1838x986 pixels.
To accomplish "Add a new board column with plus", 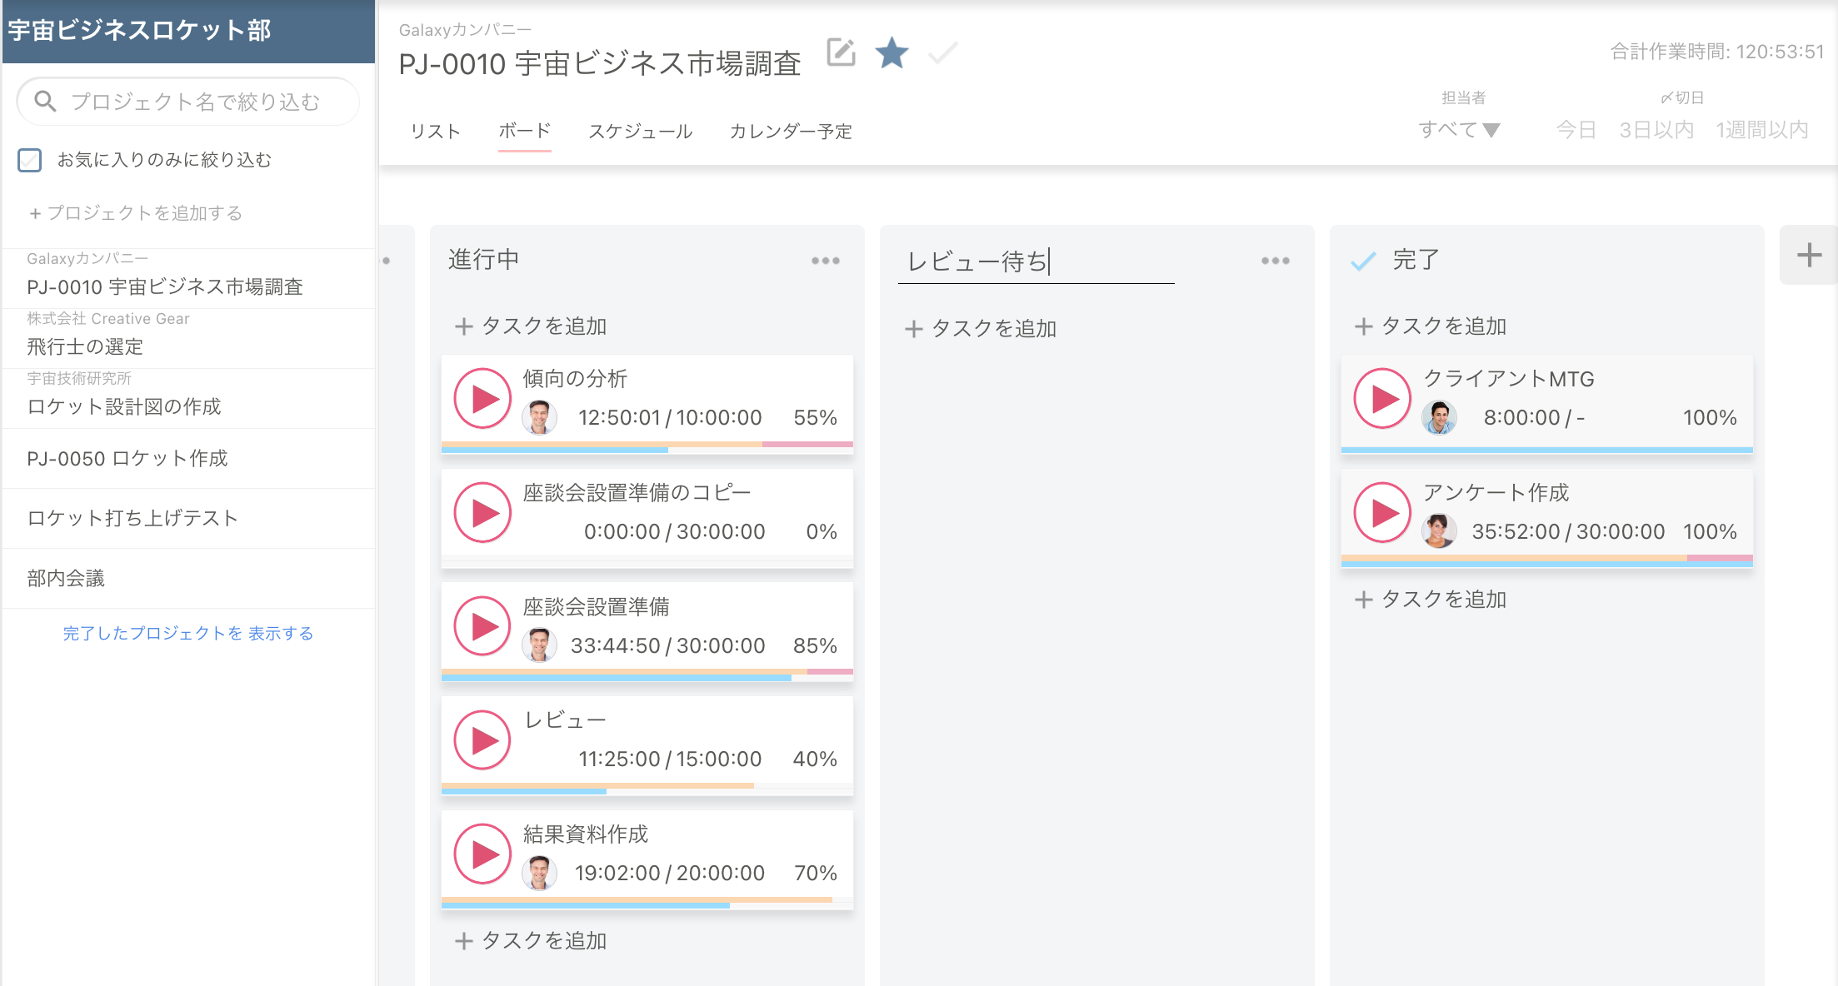I will [x=1808, y=255].
